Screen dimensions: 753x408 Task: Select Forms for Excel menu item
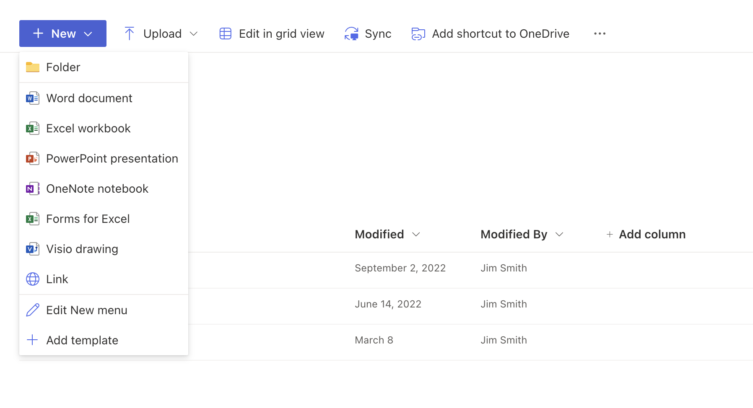(x=88, y=219)
